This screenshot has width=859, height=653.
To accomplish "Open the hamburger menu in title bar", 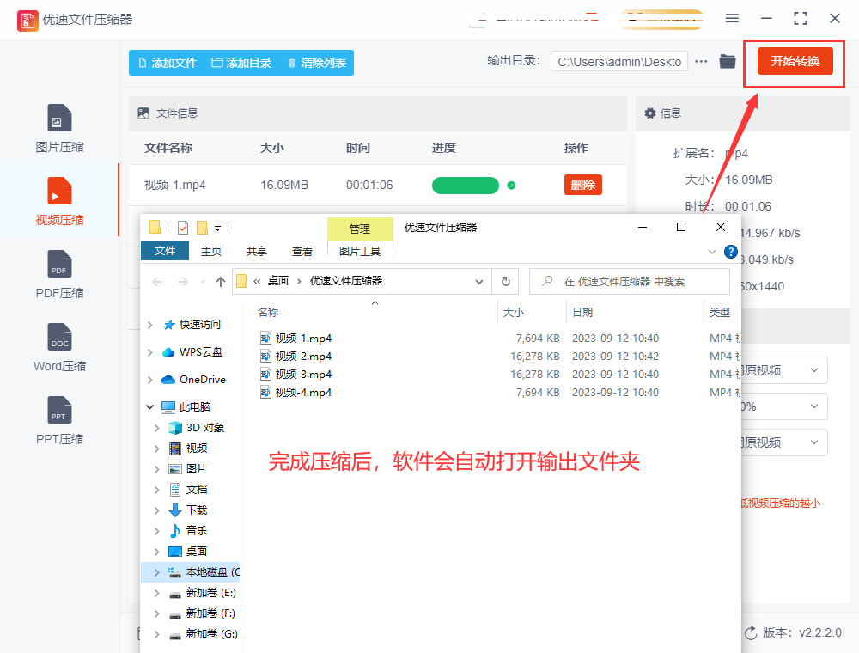I will point(732,19).
